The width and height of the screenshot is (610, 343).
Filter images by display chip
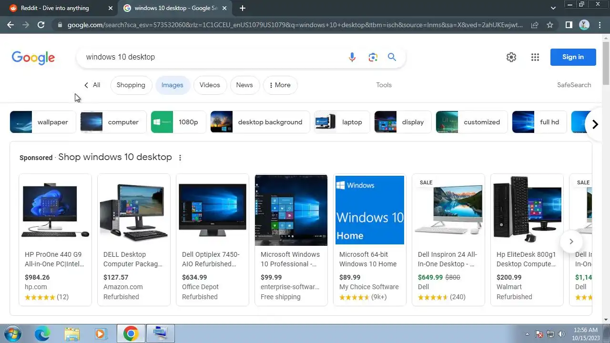[403, 122]
